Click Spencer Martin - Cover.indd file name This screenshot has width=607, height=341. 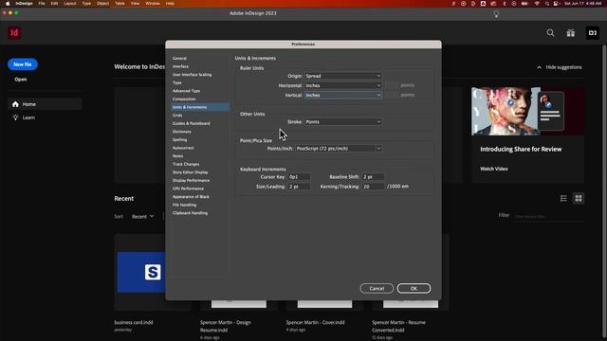coord(315,322)
